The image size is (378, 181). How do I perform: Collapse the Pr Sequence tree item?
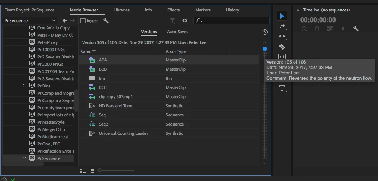pos(24,158)
